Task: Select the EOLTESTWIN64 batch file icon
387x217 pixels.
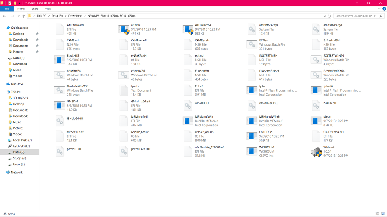Action: tap(316, 60)
